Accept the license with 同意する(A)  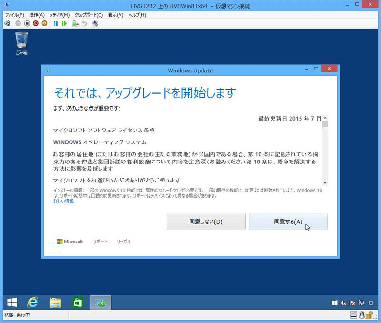(x=288, y=222)
